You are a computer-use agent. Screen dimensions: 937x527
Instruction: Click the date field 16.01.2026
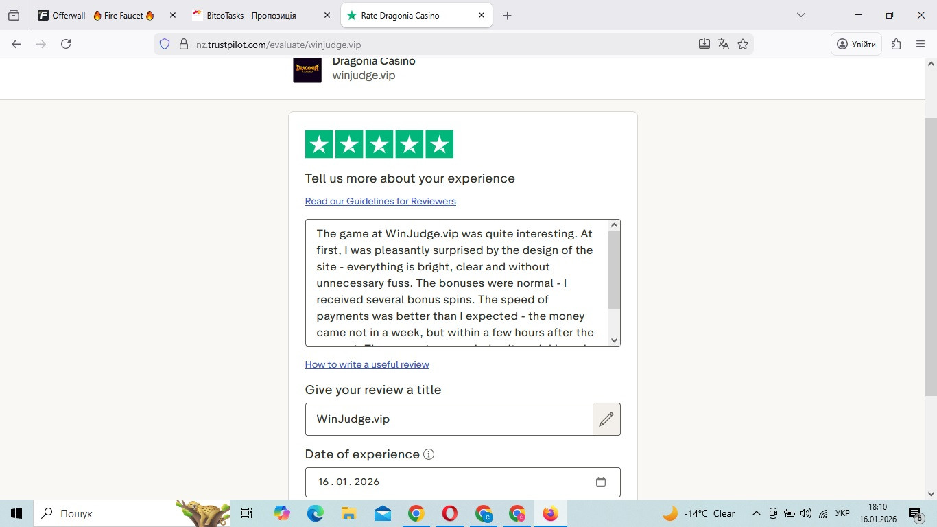point(463,482)
